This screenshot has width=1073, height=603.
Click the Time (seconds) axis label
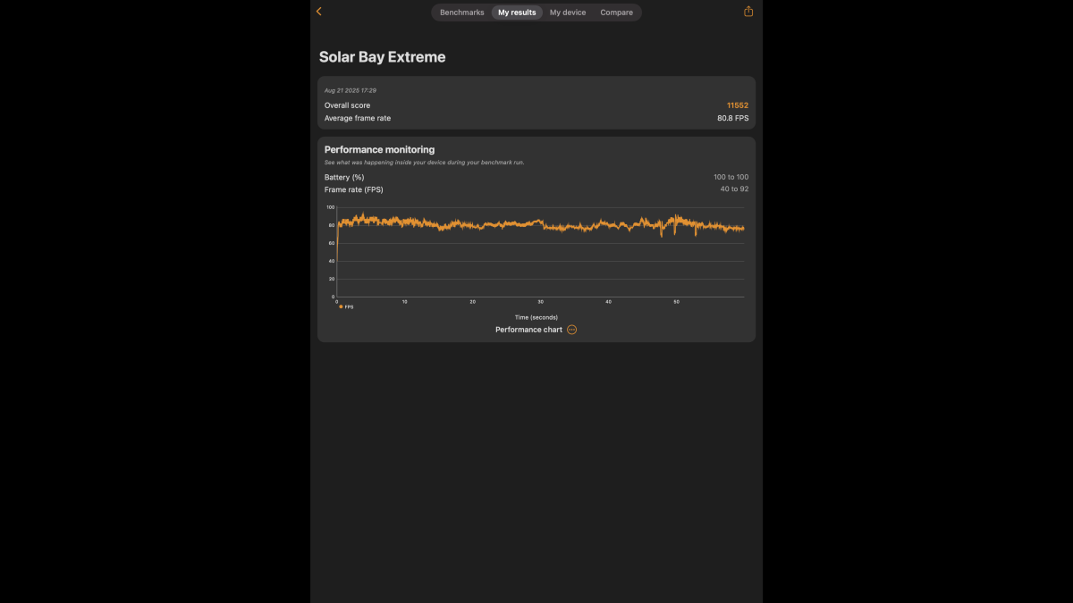(536, 317)
